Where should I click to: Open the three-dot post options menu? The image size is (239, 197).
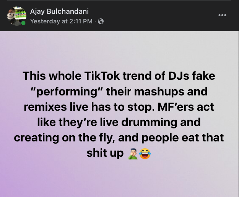222,15
